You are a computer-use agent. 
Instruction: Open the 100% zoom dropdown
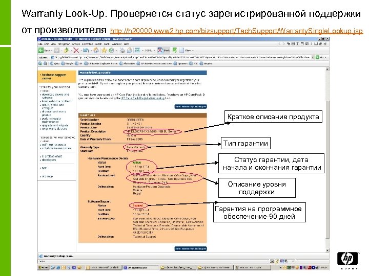coord(154,51)
